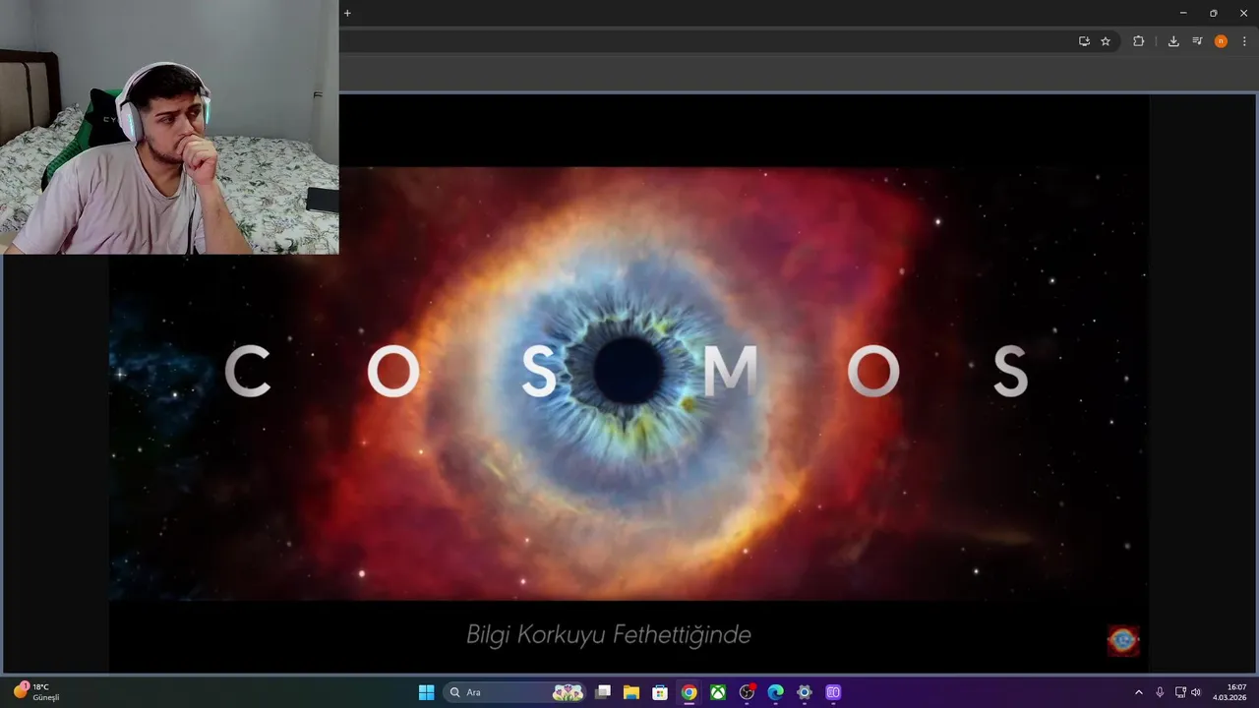1259x708 pixels.
Task: Open Settings gear app in taskbar
Action: [x=805, y=692]
